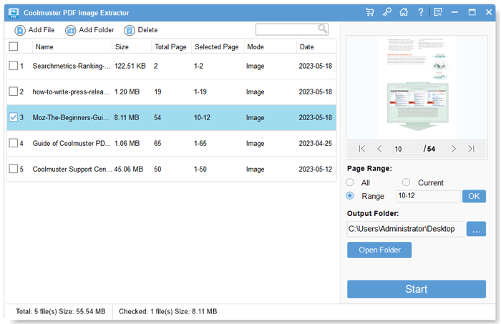Select the All page range option
Screen dimensions: 501x324
click(x=350, y=182)
